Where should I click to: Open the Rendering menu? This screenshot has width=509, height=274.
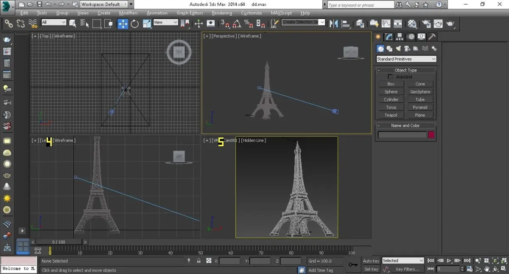222,13
